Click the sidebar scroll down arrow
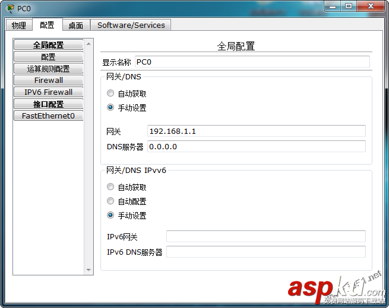Viewport: 389px width, 308px height. 88,269
